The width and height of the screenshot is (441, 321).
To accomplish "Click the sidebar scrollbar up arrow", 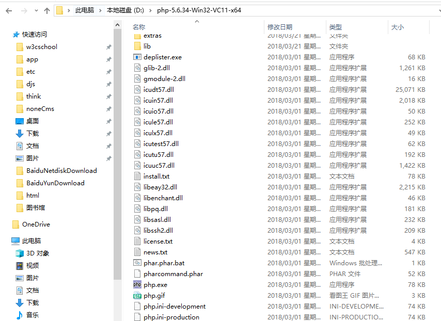I will pyautogui.click(x=118, y=25).
